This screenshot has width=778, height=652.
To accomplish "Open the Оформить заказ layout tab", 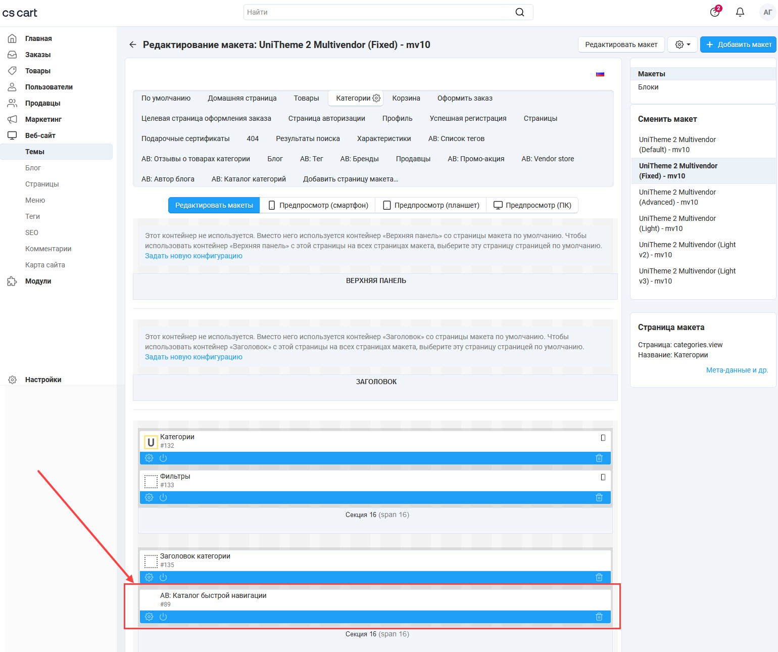I will click(x=465, y=98).
